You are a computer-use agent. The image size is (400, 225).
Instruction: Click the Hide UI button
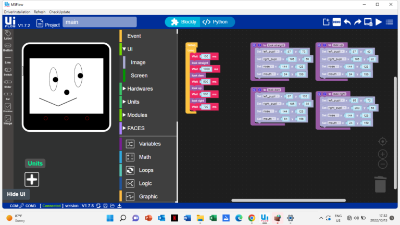16,194
